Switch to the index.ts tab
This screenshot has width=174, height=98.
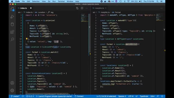click(x=24, y=8)
